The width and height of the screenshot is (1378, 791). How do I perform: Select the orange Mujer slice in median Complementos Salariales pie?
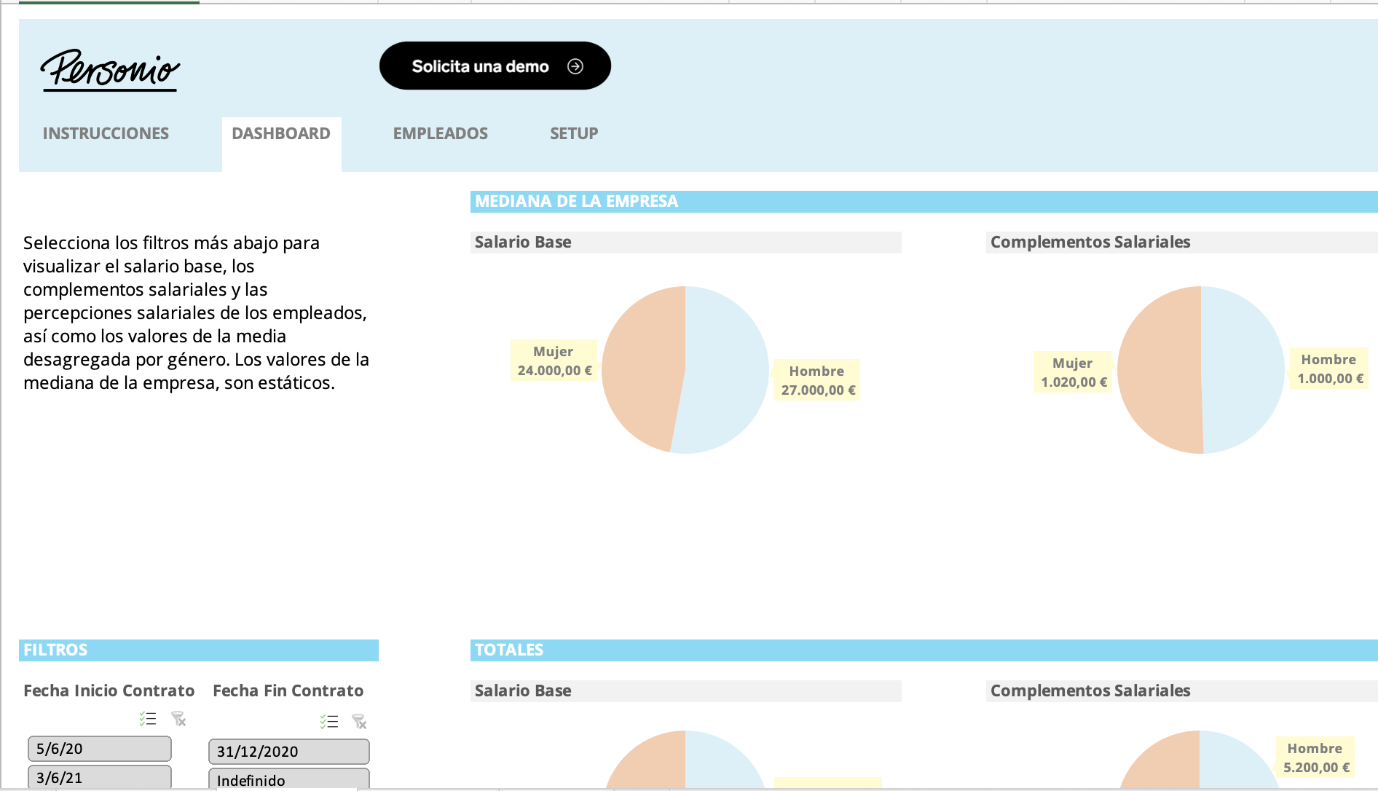click(x=1160, y=370)
